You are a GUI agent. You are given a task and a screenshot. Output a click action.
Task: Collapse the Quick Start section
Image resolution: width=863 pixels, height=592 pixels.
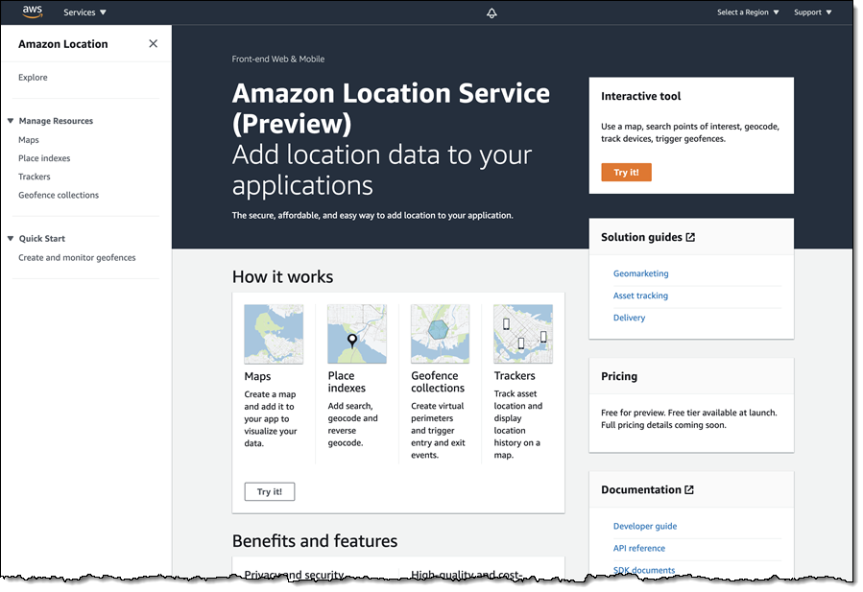coord(11,239)
